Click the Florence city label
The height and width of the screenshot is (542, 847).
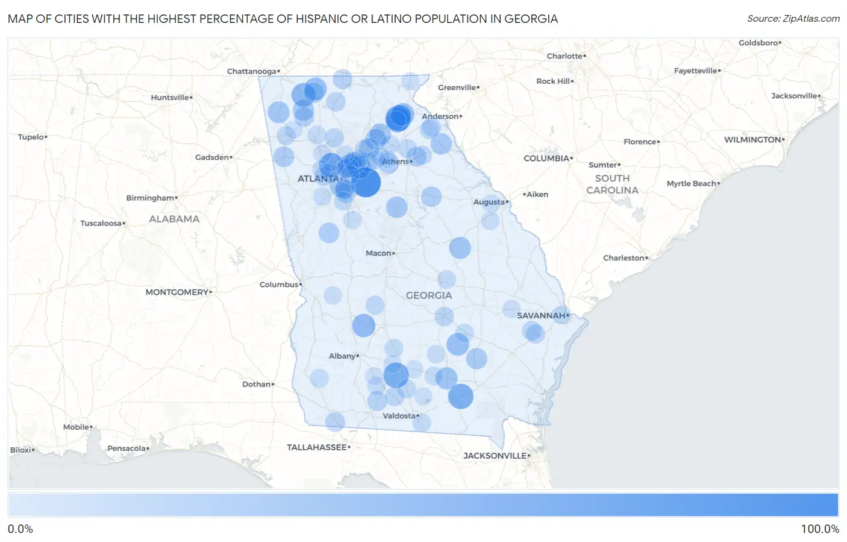tap(640, 142)
